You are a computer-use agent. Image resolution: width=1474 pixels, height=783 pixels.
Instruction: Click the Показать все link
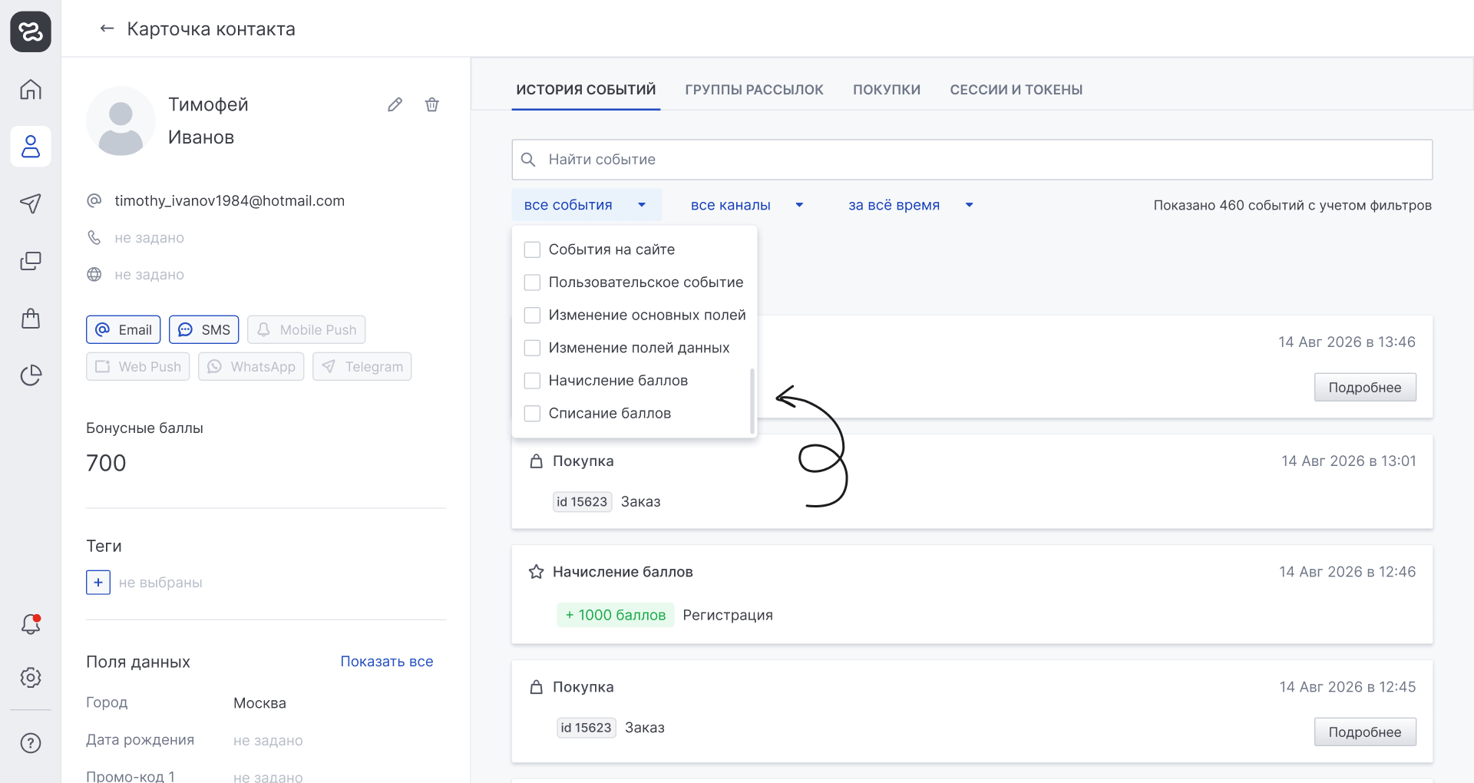(x=387, y=662)
